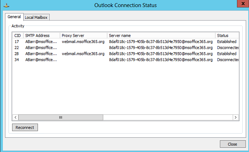Click the server name in CID 22 row
The width and height of the screenshot is (249, 152).
click(x=161, y=48)
